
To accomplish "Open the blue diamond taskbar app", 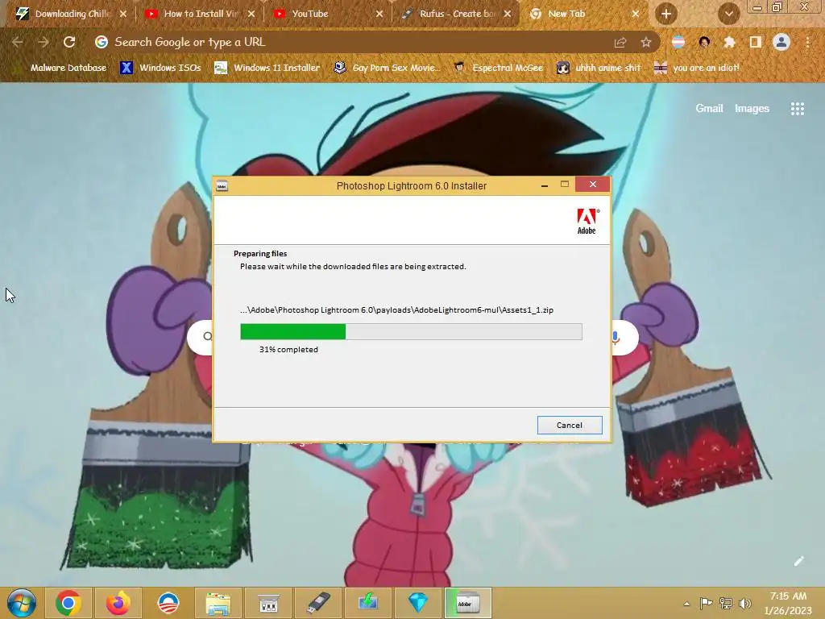I will pos(418,603).
